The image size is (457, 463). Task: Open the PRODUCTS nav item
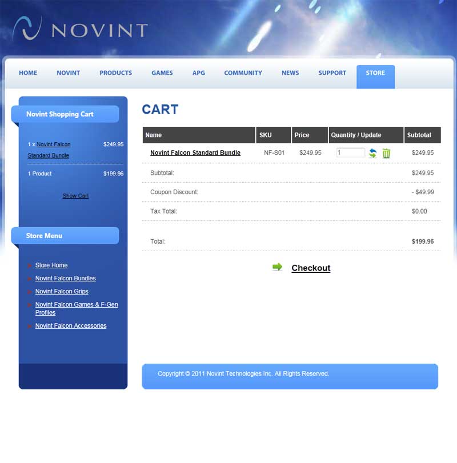point(116,73)
